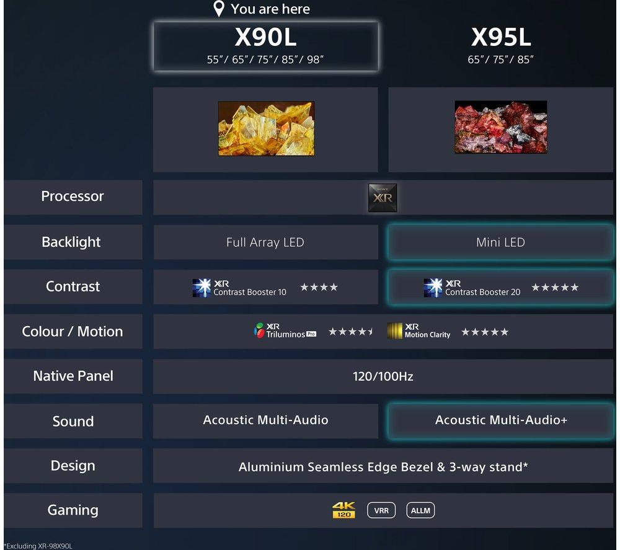Click the X95L red crystal TV image
Viewport: 620px width, 550px height.
point(501,127)
